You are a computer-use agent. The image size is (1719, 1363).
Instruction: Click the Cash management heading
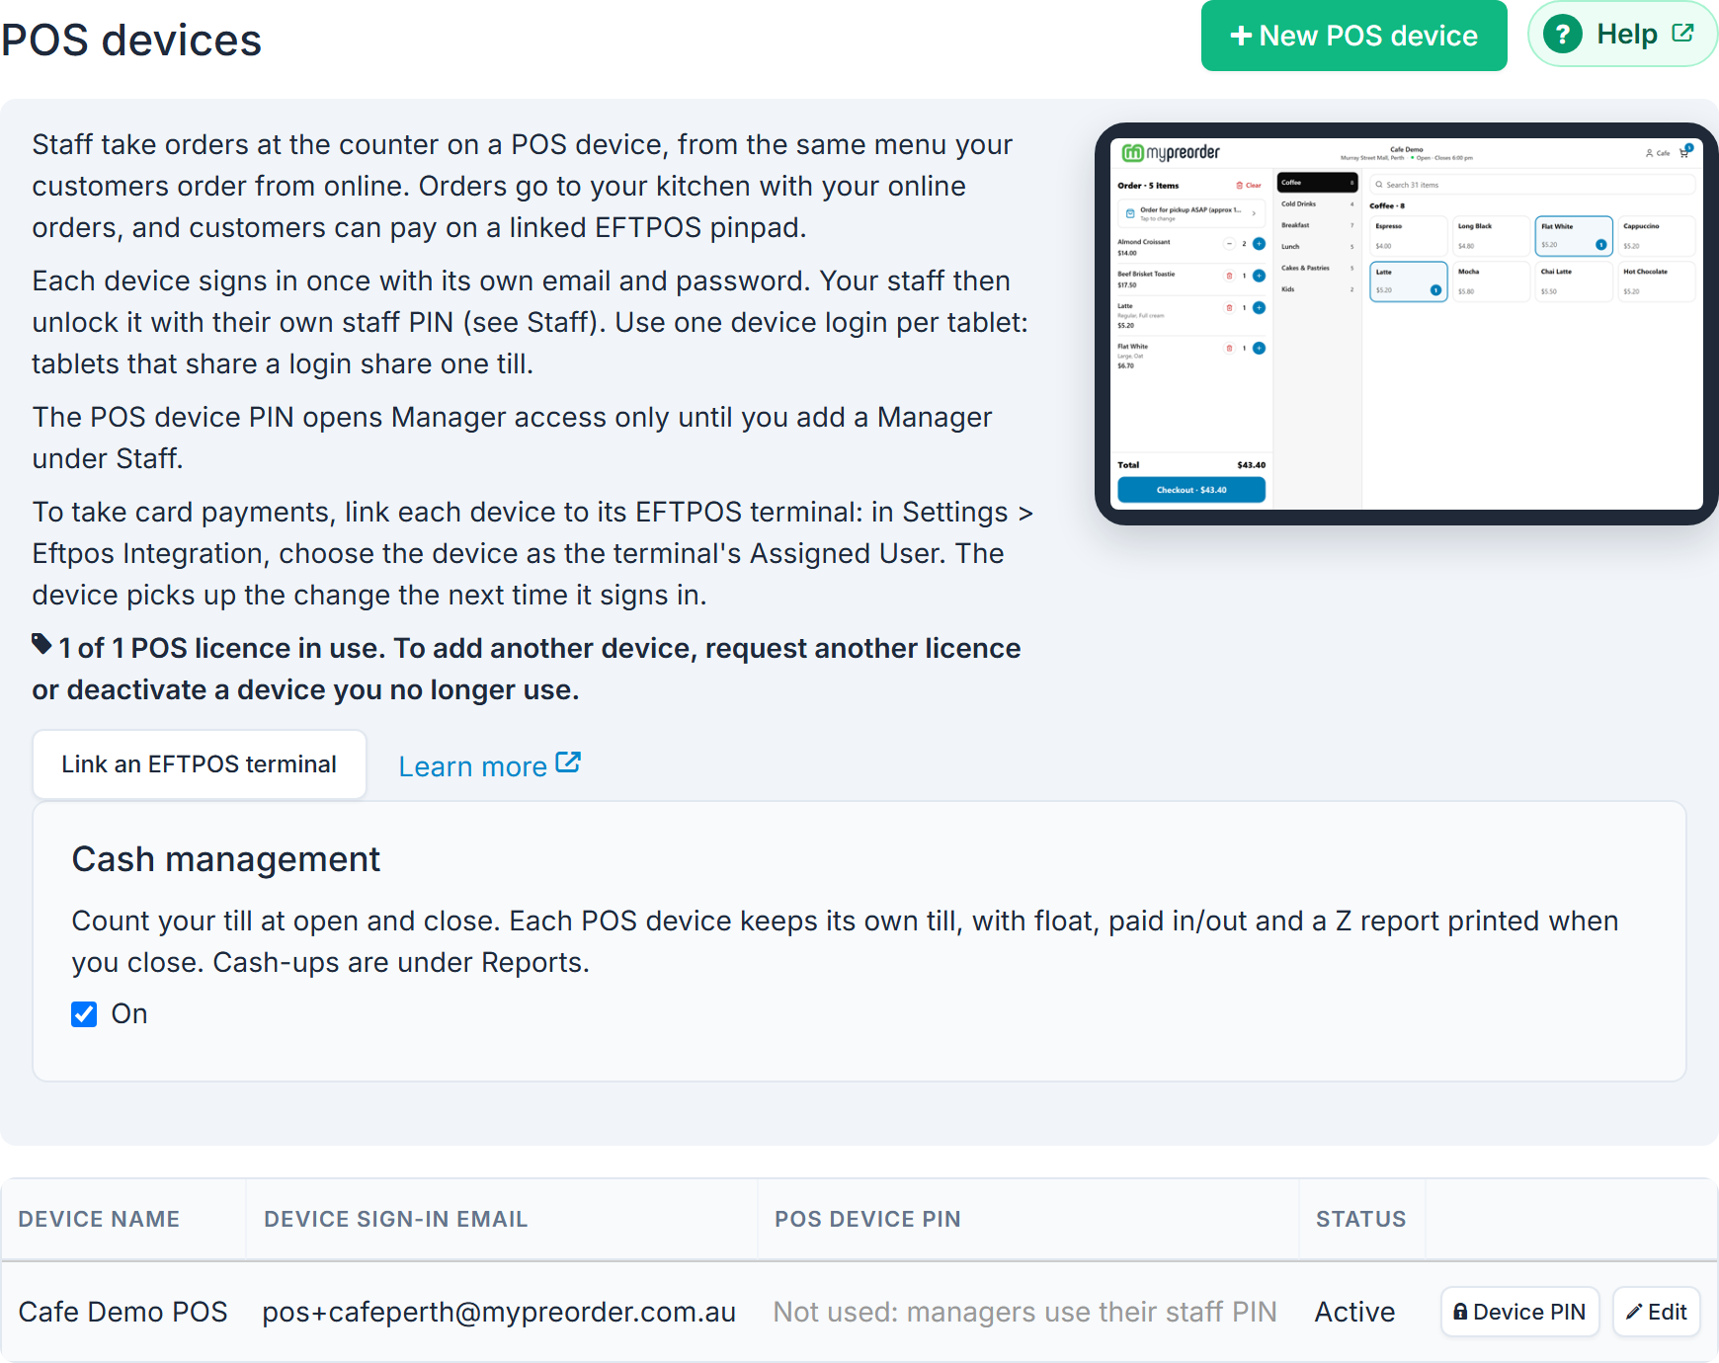point(226,859)
